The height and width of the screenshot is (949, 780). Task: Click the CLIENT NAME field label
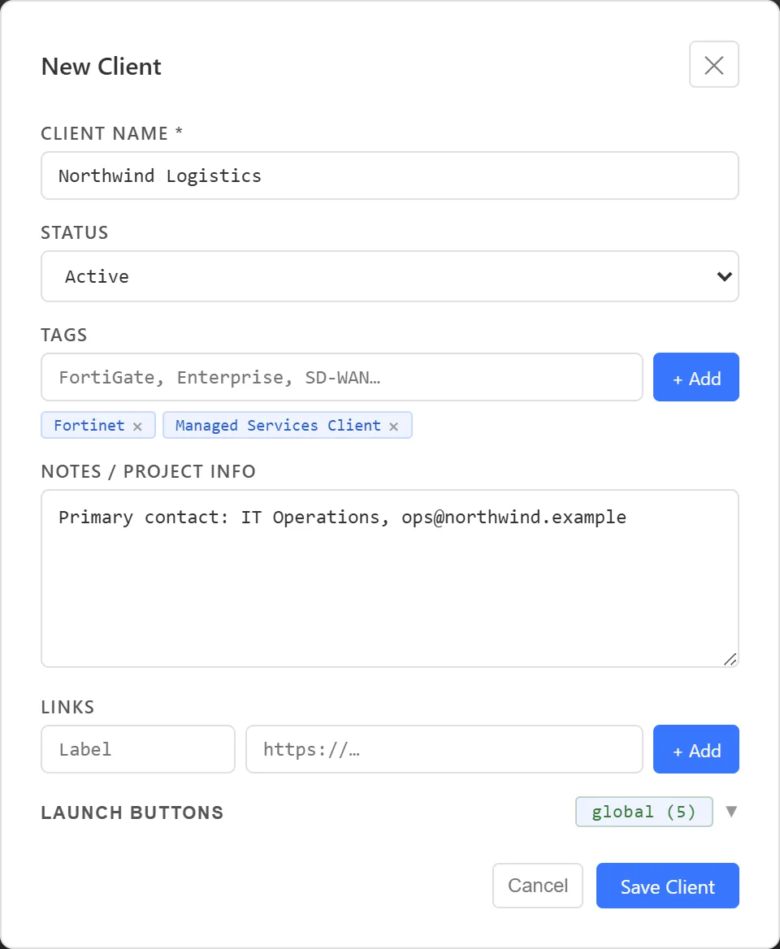111,133
